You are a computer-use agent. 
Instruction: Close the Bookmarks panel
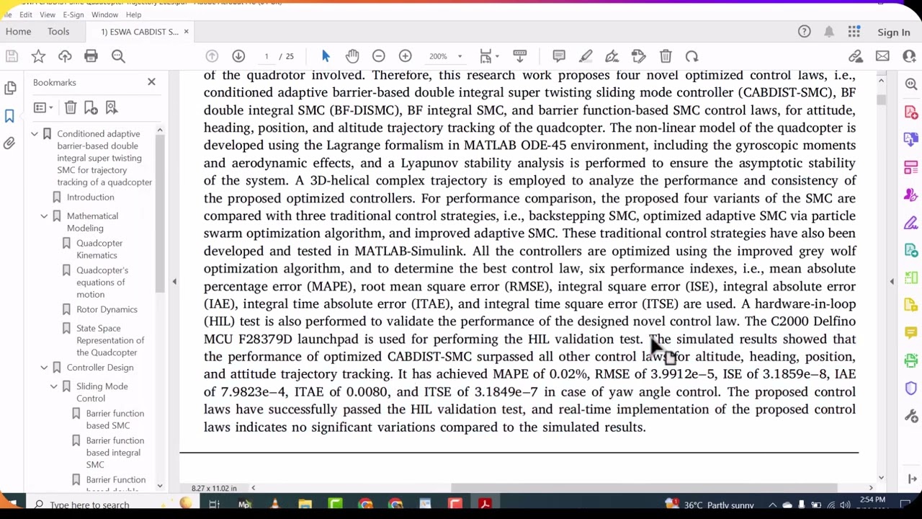151,82
